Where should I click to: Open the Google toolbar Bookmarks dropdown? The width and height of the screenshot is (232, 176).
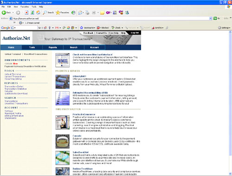(88, 28)
